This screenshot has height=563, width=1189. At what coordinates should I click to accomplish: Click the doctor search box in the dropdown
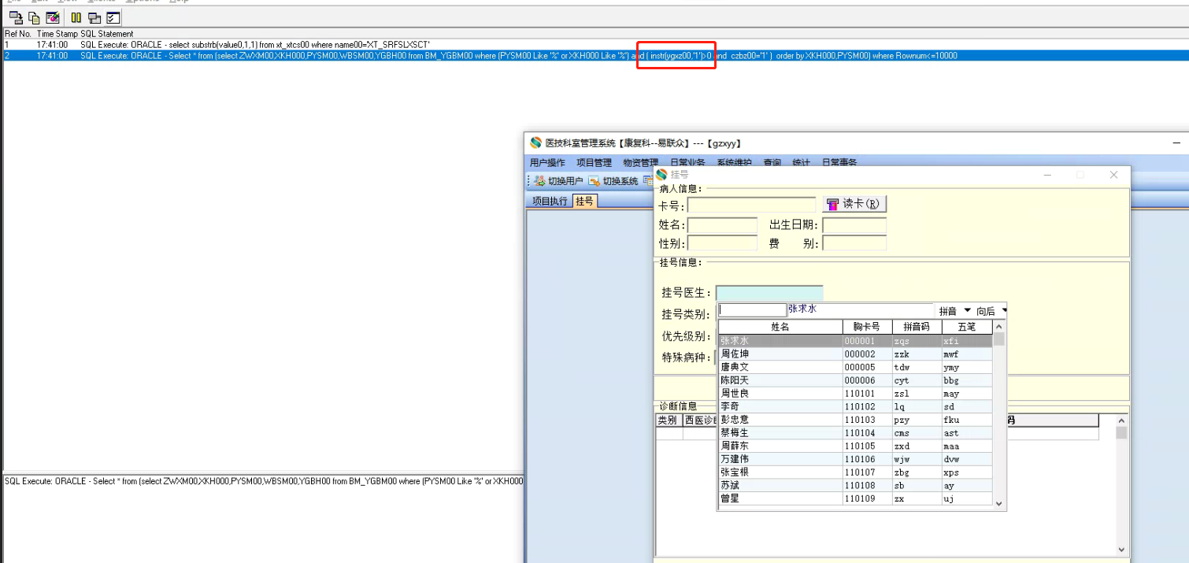(752, 310)
